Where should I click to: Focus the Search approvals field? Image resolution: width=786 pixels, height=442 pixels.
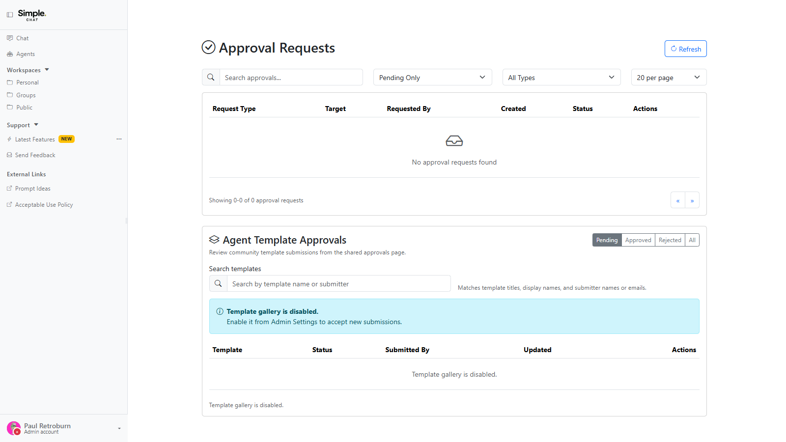tap(291, 77)
